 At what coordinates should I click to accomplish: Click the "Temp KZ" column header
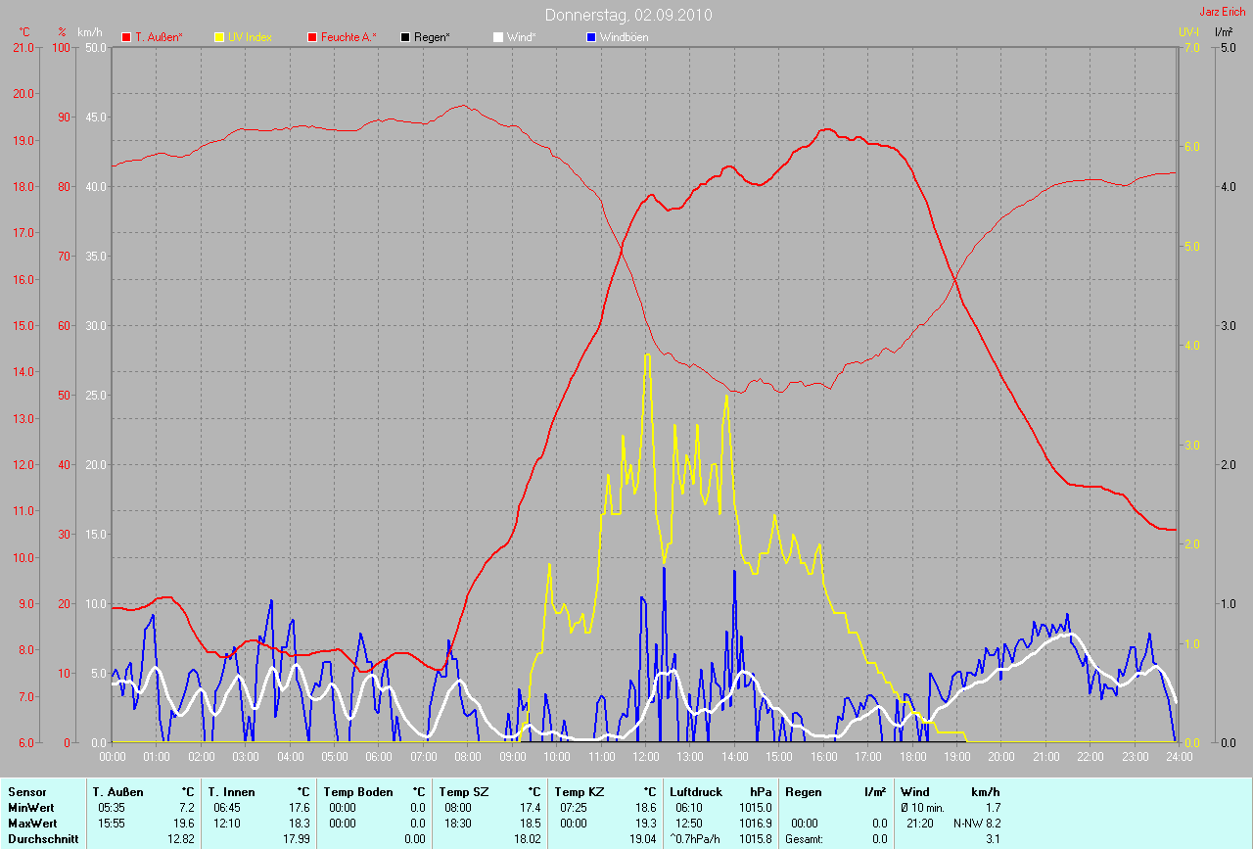(578, 792)
